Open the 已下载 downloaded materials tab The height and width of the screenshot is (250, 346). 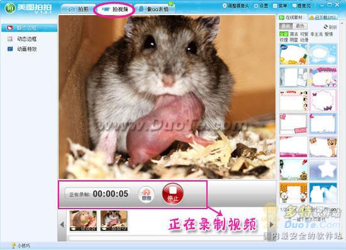pos(323,17)
